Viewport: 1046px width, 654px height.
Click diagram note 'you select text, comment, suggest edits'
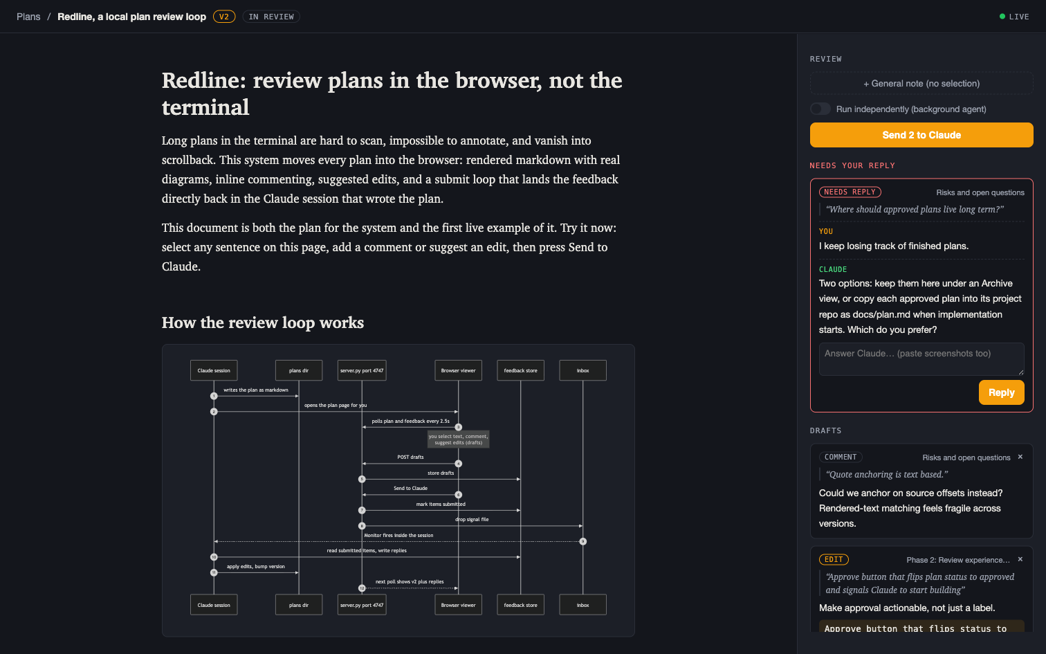(458, 439)
